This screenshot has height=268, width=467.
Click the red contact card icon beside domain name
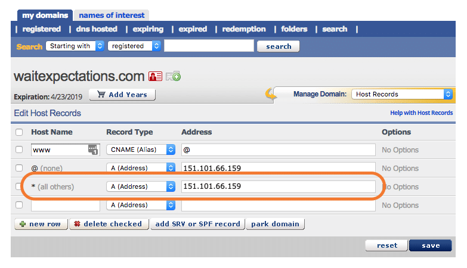pos(155,76)
